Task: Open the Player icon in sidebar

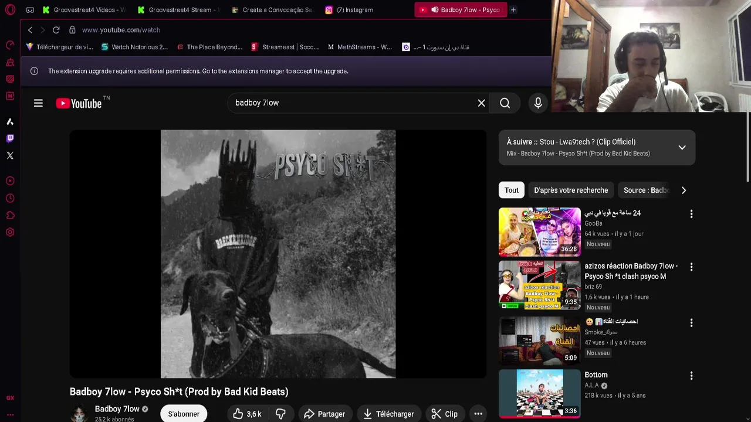Action: click(10, 181)
